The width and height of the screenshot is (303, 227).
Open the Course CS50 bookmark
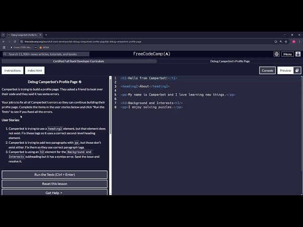[20, 47]
